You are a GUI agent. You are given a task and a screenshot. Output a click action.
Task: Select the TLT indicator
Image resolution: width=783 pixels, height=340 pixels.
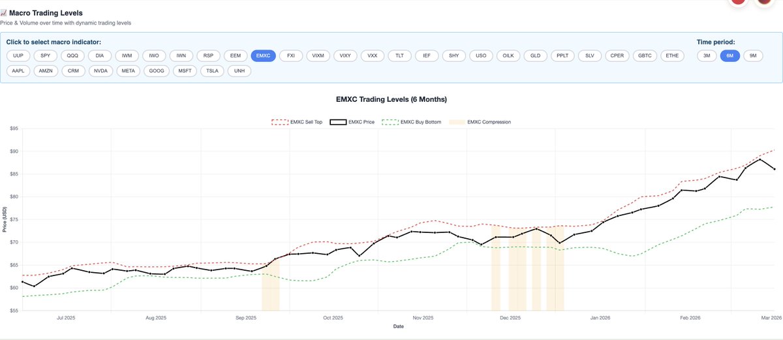point(399,55)
